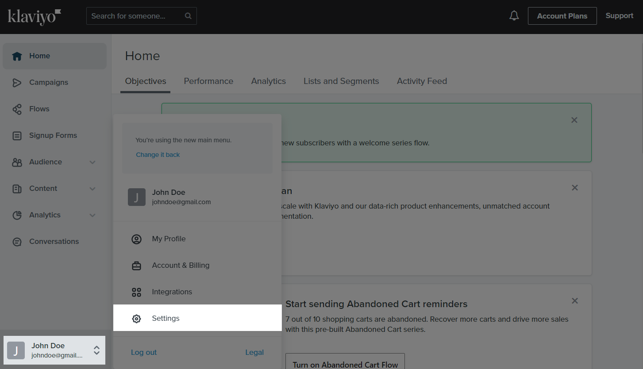Open the notifications bell
Image resolution: width=643 pixels, height=369 pixels.
tap(514, 16)
